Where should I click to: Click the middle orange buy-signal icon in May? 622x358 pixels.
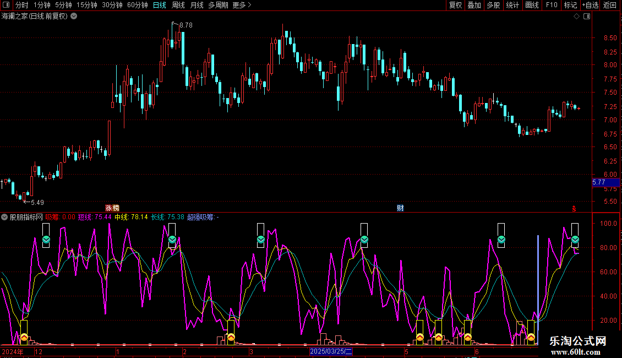pyautogui.click(x=438, y=338)
